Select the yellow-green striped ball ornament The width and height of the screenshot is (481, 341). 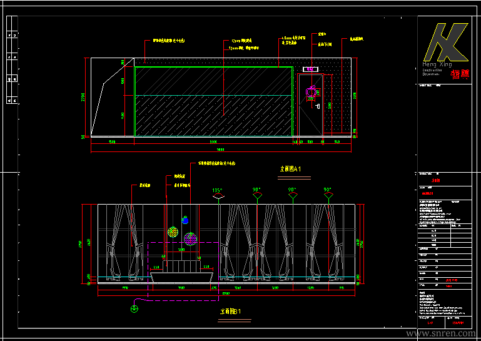173,232
